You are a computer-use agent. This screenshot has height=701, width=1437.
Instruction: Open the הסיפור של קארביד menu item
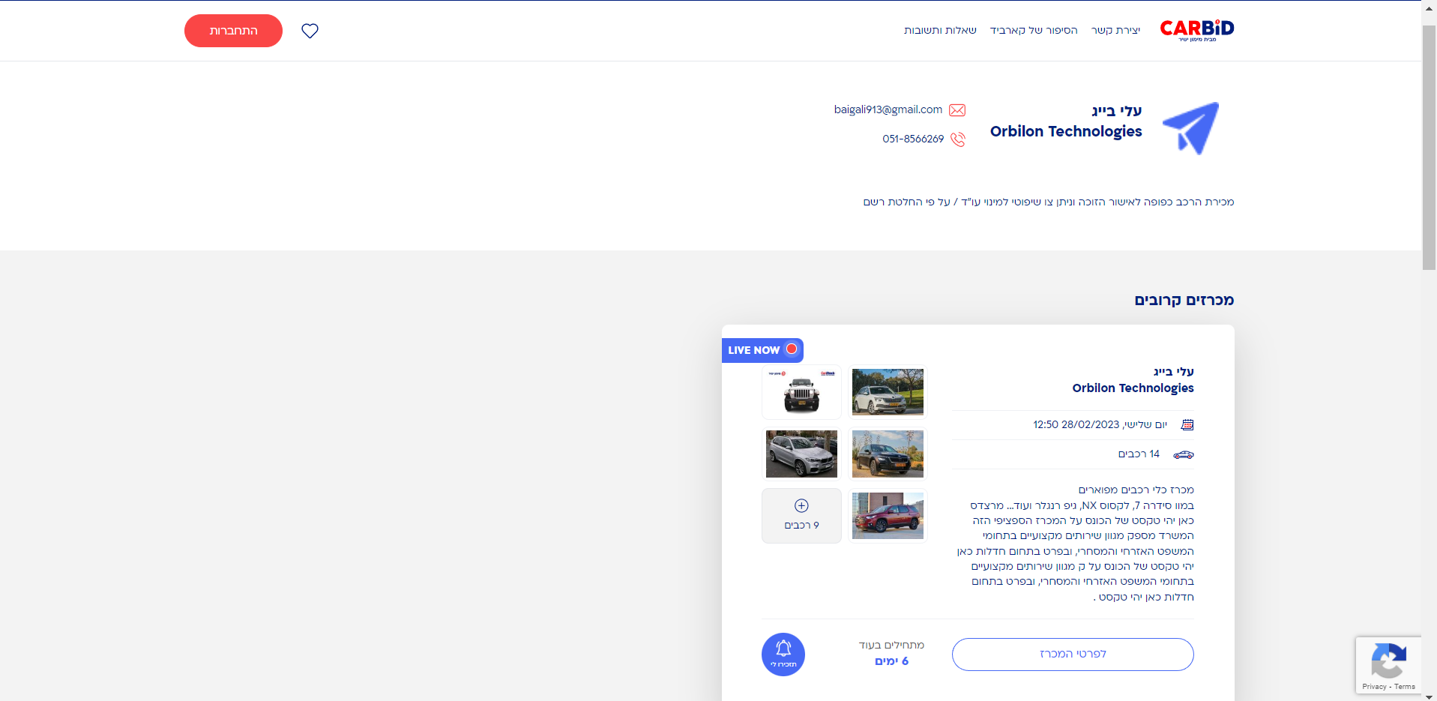pyautogui.click(x=1034, y=31)
